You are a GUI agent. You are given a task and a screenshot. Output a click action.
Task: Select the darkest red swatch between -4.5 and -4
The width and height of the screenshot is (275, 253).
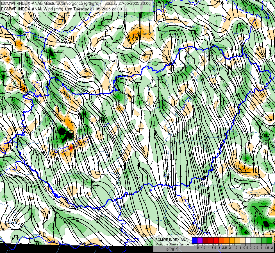(205, 241)
